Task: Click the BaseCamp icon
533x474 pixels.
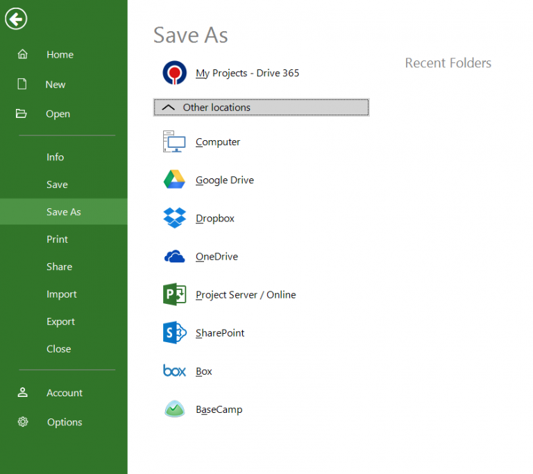Action: click(x=174, y=409)
